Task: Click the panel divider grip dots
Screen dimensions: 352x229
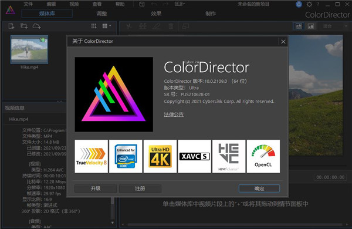Action: [59, 102]
